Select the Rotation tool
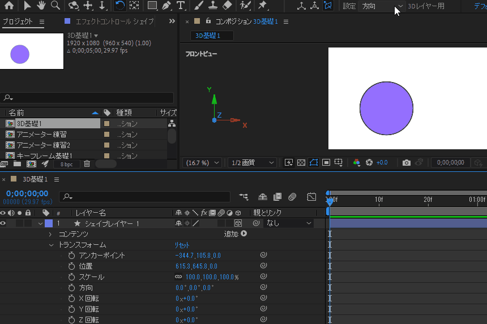 [x=120, y=5]
